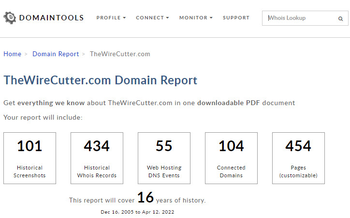Click the TheWireCutter.com Domain Report heading
This screenshot has width=350, height=218.
click(x=101, y=80)
